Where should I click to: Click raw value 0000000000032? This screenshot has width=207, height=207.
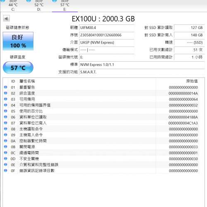tap(183, 105)
